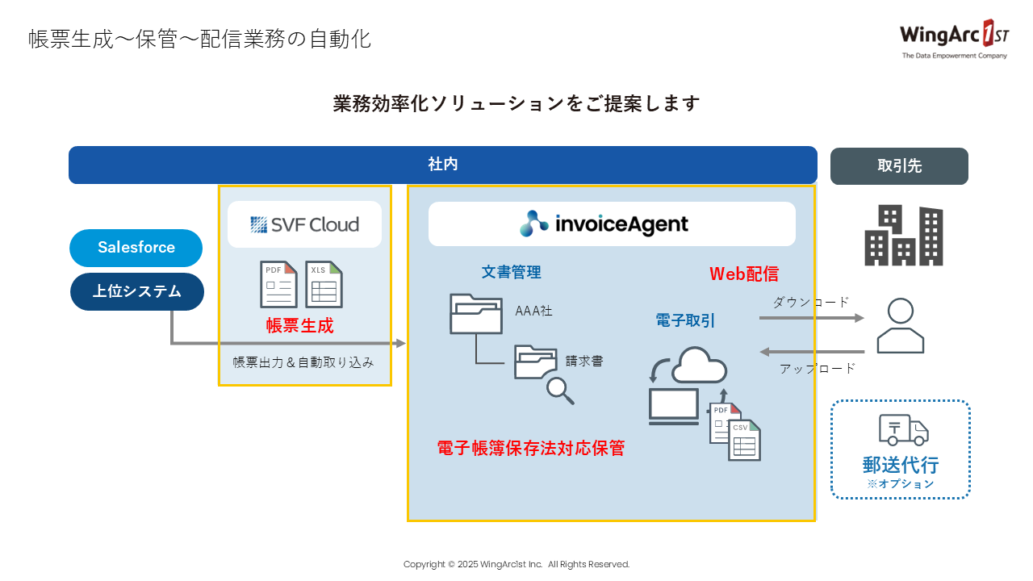Click the cloud and laptop sync icon
1033x581 pixels.
point(686,385)
